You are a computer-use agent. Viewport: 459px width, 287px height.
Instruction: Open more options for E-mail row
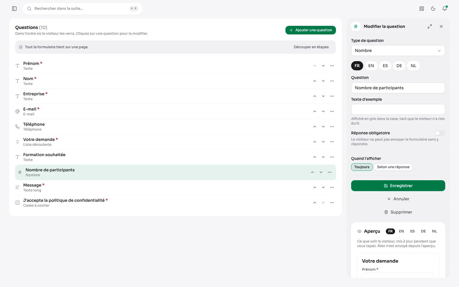(332, 111)
